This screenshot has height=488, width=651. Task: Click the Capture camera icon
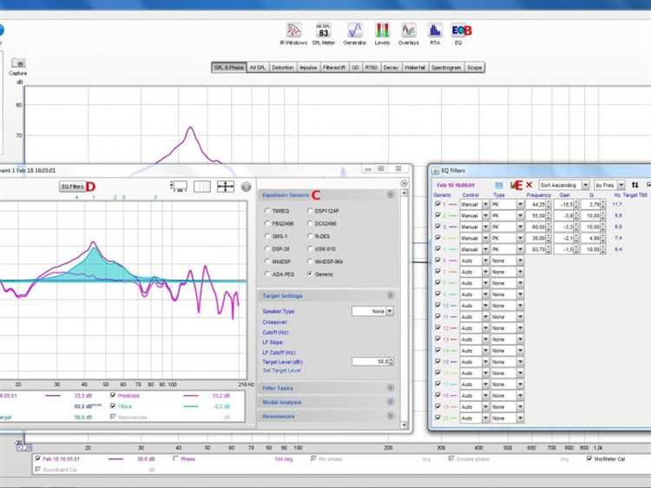tap(18, 63)
